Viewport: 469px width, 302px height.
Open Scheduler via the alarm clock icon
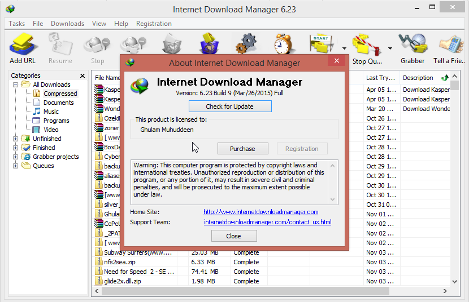pyautogui.click(x=283, y=44)
